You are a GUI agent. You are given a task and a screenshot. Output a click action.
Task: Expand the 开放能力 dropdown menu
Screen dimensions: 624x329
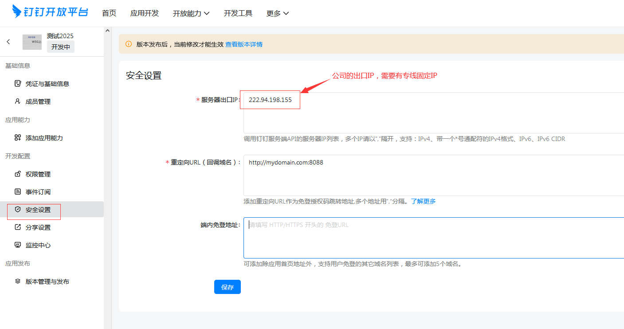pyautogui.click(x=191, y=13)
